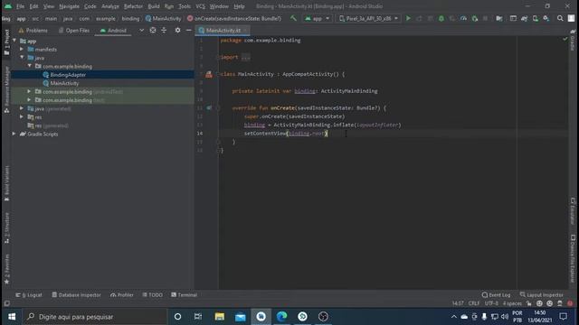Run the app with green play button
Image resolution: width=579 pixels, height=325 pixels.
[408, 18]
